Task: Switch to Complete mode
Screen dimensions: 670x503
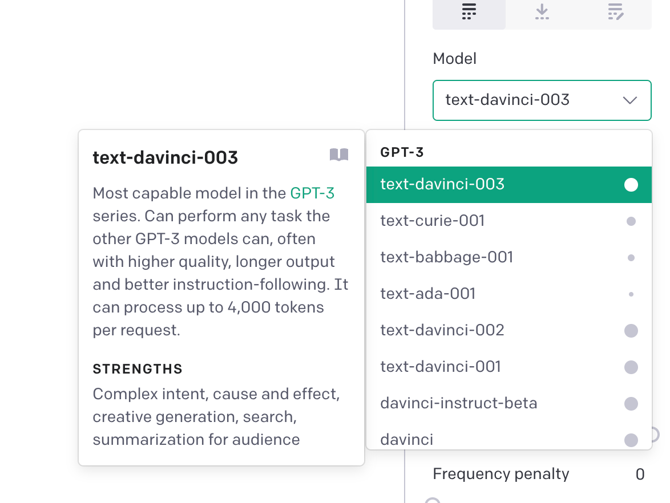Action: click(469, 13)
